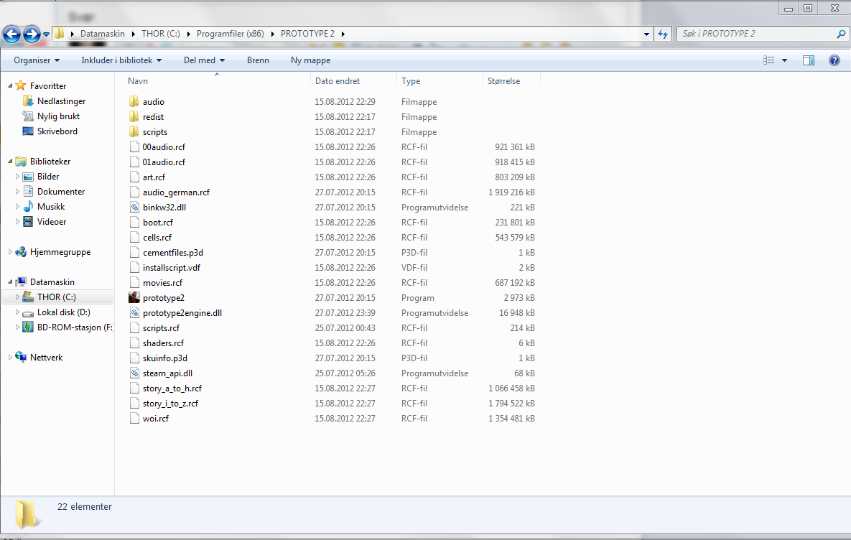Screen dimensions: 851x540
Task: Select the BD-ROM-stasjon (F:) drive icon
Action: click(x=28, y=327)
